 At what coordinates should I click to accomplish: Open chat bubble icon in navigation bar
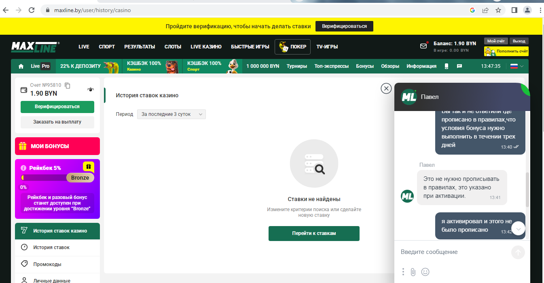(459, 66)
